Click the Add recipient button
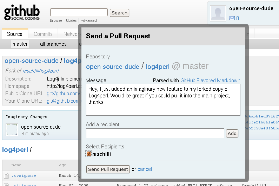The height and width of the screenshot is (186, 279). point(232,133)
